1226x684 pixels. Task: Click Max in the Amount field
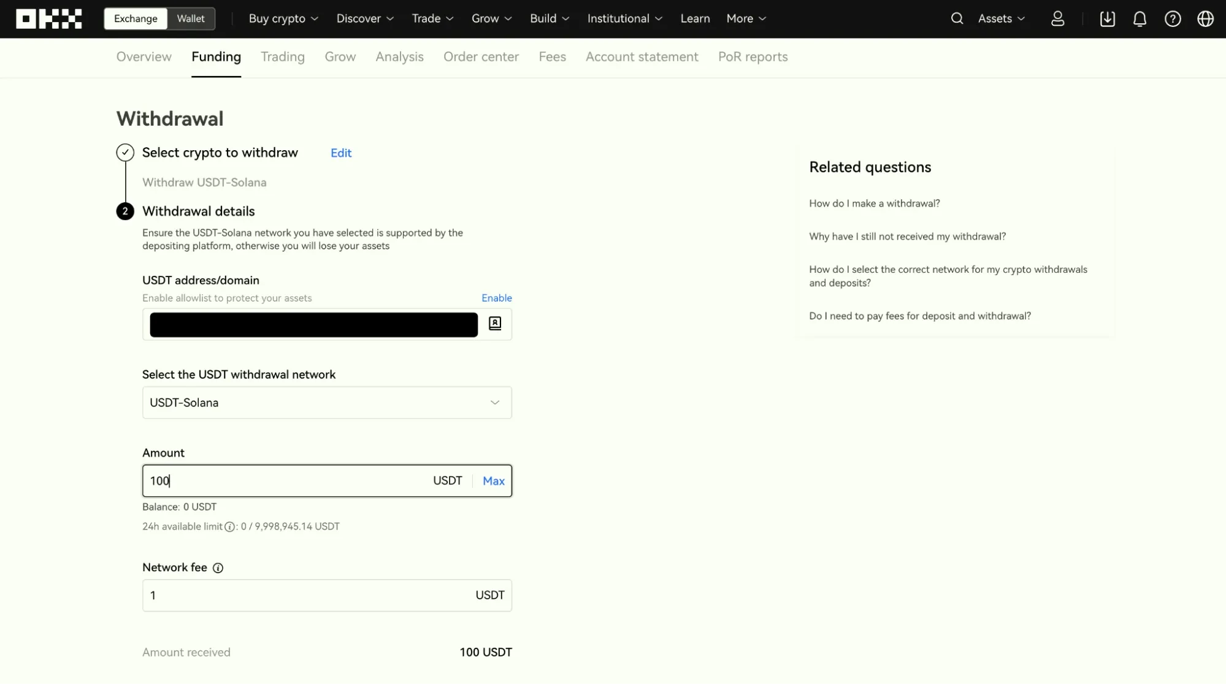pos(494,481)
